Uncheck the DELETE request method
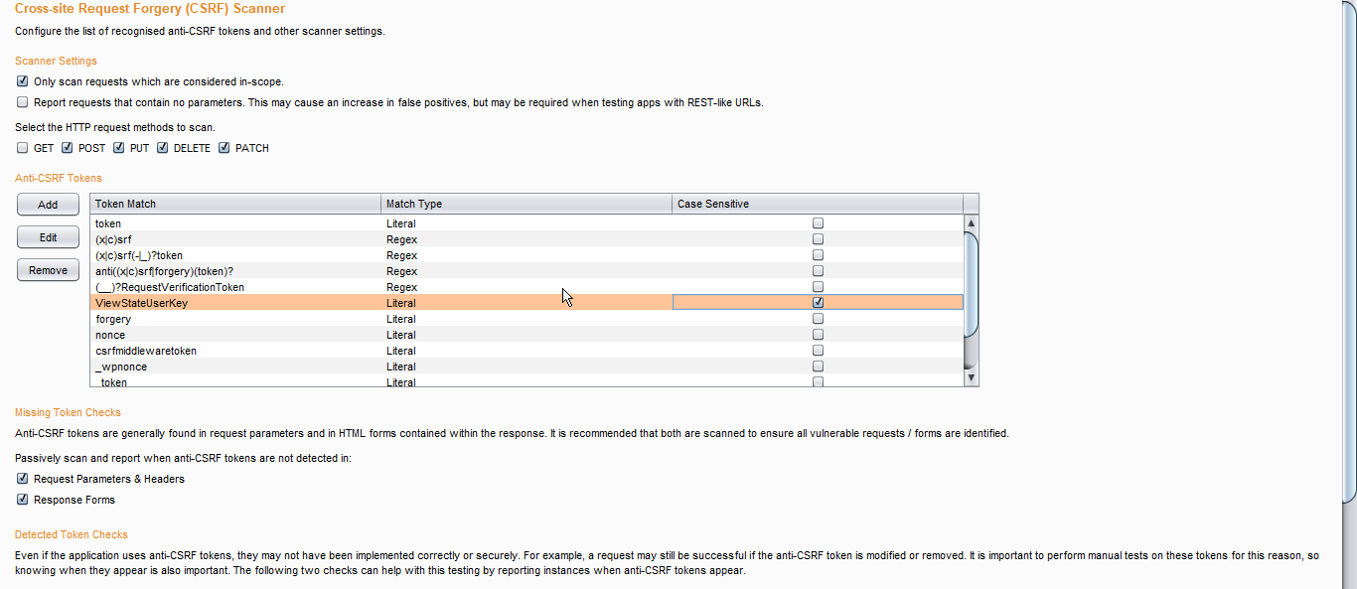The height and width of the screenshot is (589, 1357). point(162,148)
